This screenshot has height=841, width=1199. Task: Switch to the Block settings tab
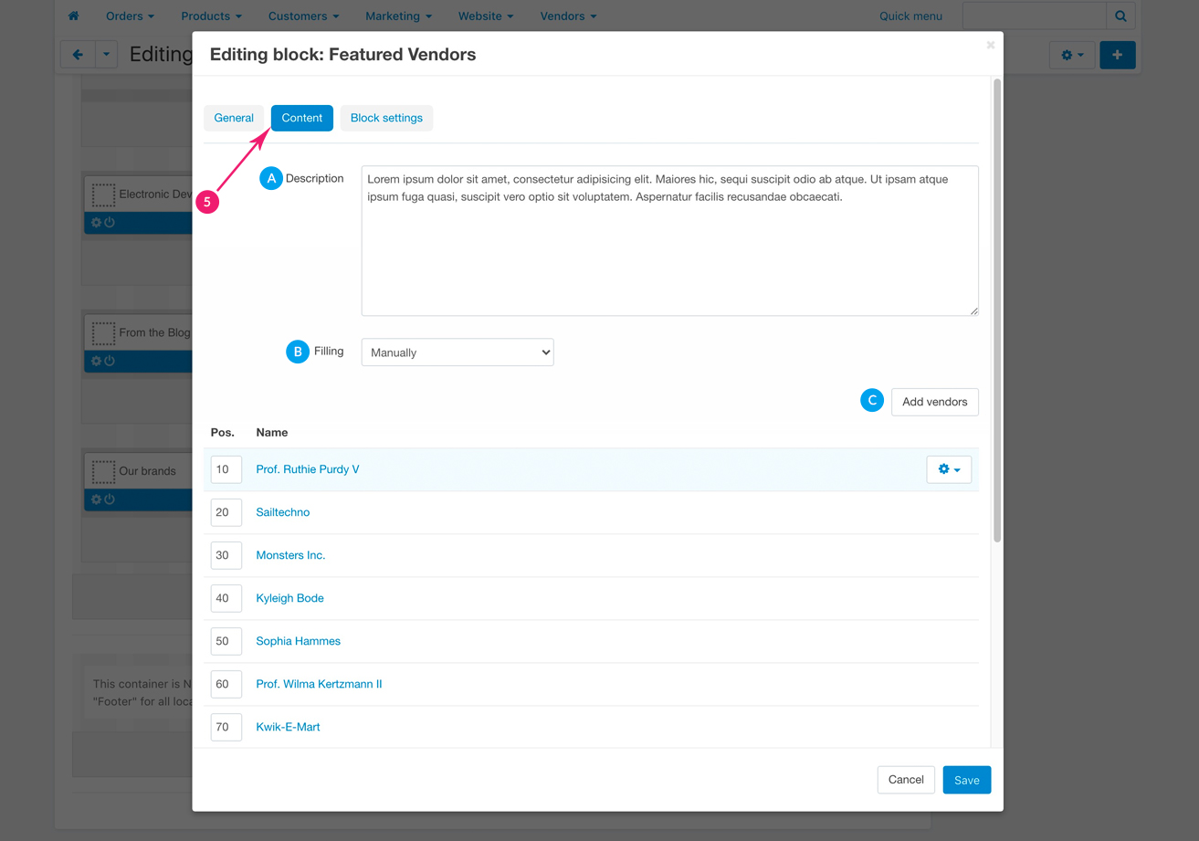[x=386, y=118]
